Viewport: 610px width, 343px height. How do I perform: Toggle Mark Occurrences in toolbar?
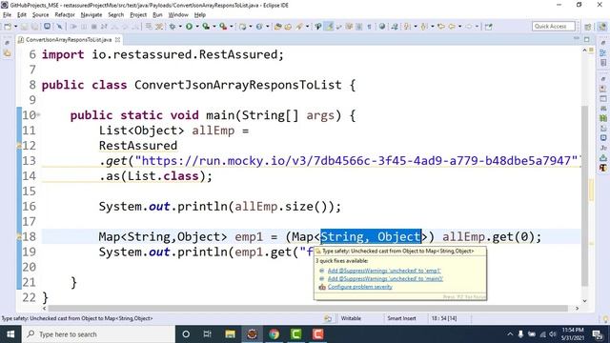(x=330, y=27)
